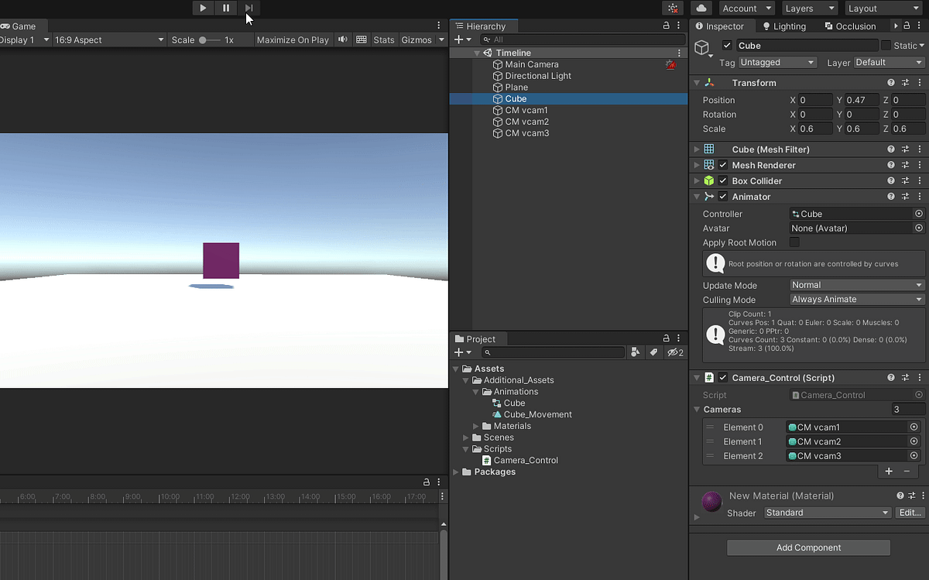Click the Edit button next to the Standard shader
This screenshot has height=580, width=929.
pos(910,513)
